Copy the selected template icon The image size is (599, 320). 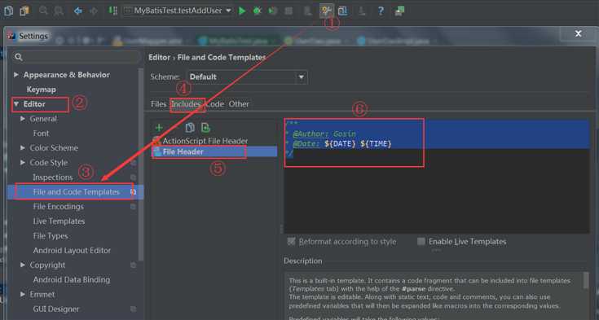click(190, 128)
